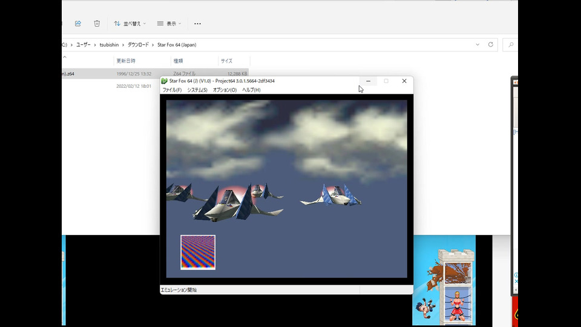
Task: Collapse the column header sort chevron
Action: [65, 57]
